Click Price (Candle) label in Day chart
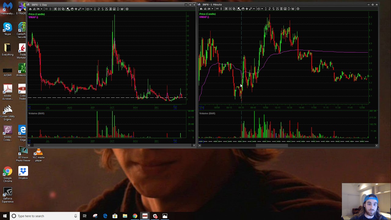391x220 pixels. coord(37,14)
